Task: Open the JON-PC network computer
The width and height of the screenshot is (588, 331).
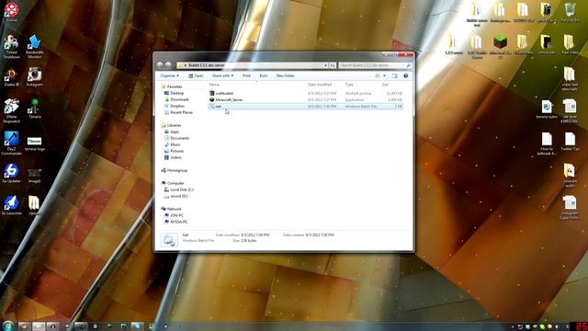Action: pos(174,215)
